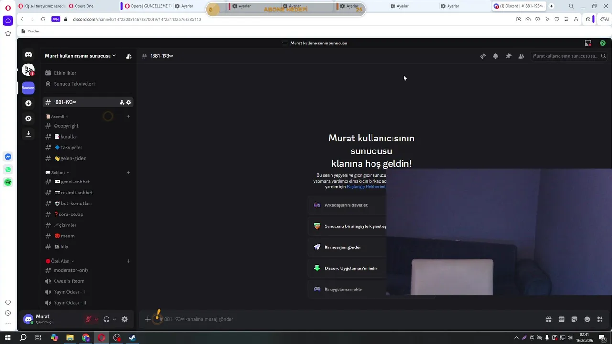Add channel to Özel Alan category
Viewport: 612px width, 344px height.
tap(128, 261)
